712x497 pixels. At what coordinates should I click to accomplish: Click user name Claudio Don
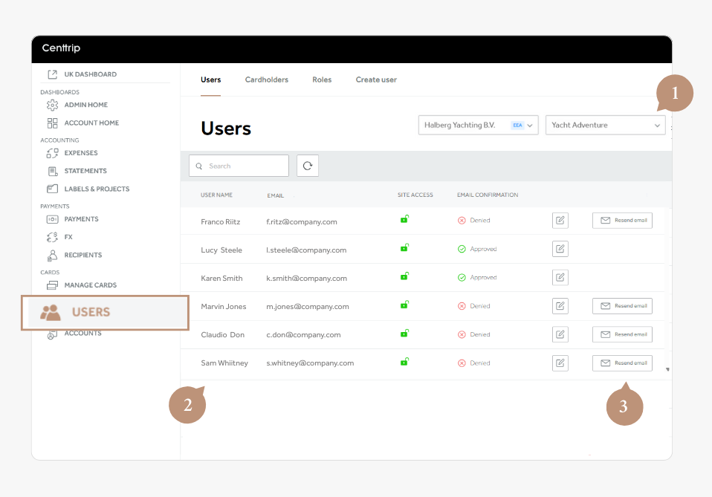[222, 335]
